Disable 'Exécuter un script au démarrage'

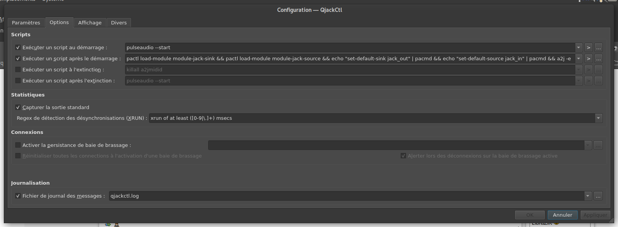tap(18, 48)
